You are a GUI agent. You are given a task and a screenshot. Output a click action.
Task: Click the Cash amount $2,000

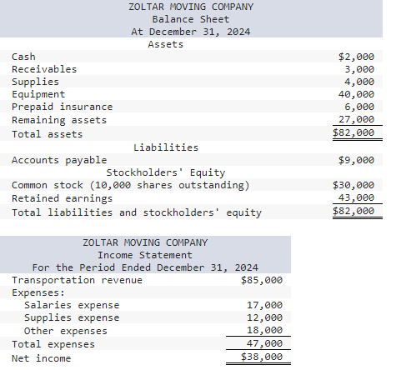pyautogui.click(x=356, y=57)
